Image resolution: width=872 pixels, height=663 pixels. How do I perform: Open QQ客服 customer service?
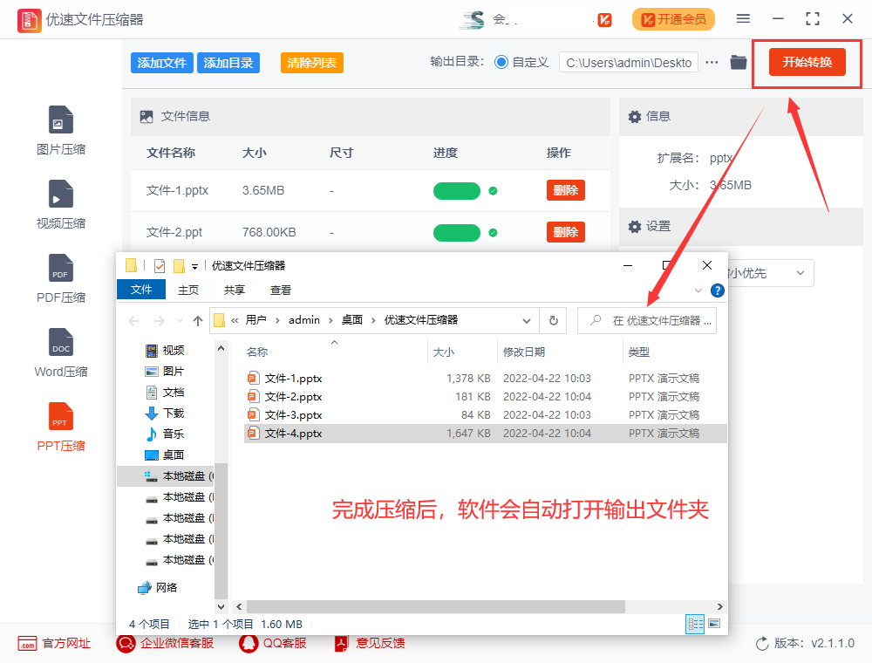(272, 644)
